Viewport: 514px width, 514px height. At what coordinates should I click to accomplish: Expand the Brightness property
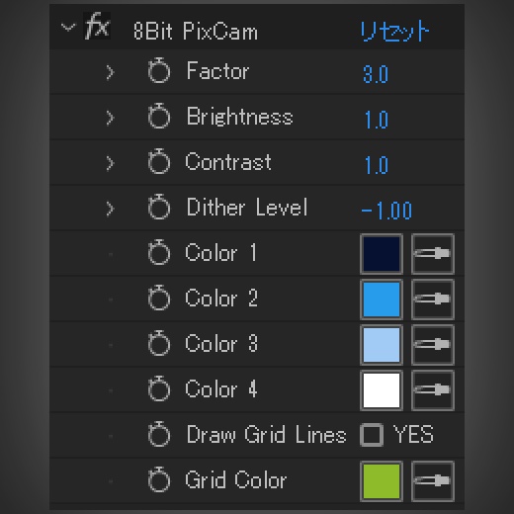110,118
